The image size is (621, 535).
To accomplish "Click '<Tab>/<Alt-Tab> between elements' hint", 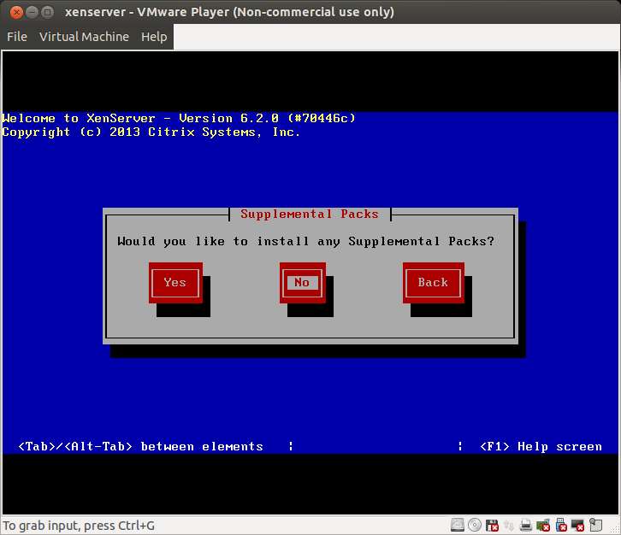I will (x=141, y=446).
